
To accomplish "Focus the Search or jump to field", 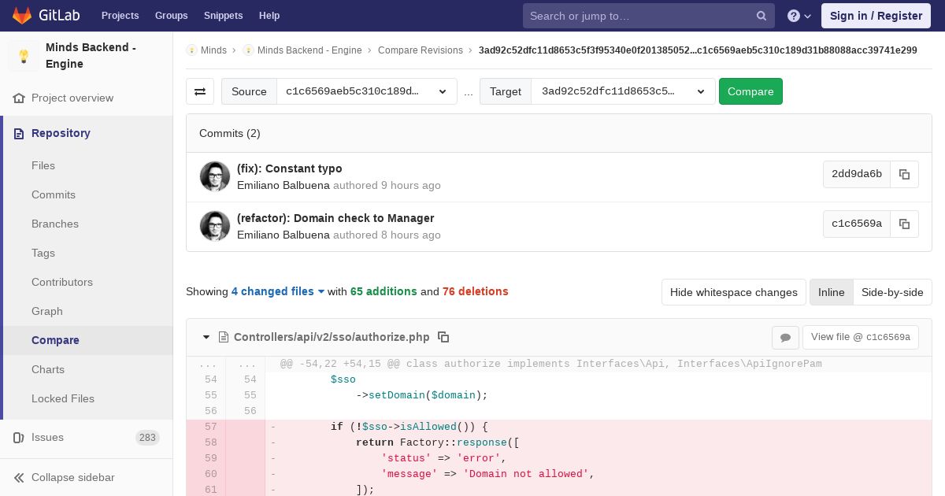I will coord(638,16).
